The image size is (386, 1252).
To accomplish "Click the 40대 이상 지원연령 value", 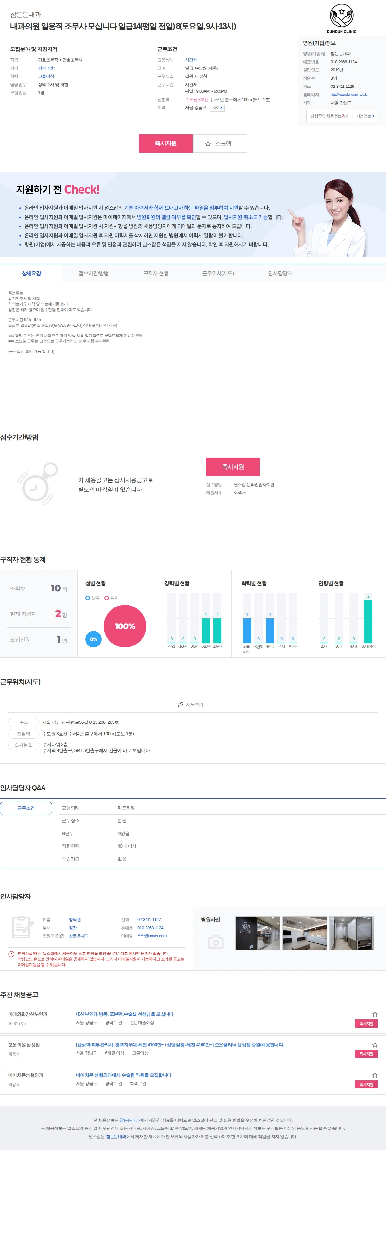I will 127,846.
